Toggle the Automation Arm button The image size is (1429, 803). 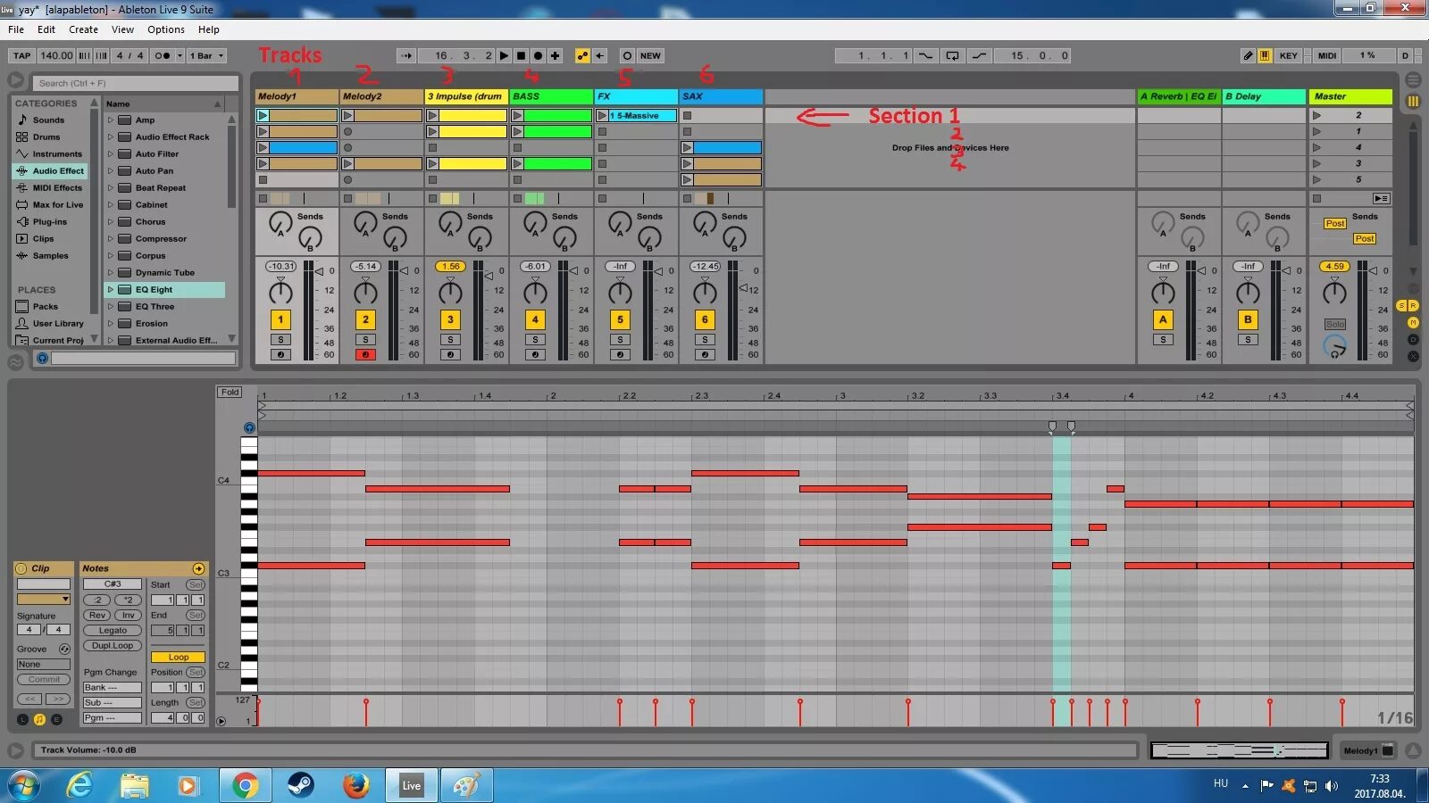point(582,55)
